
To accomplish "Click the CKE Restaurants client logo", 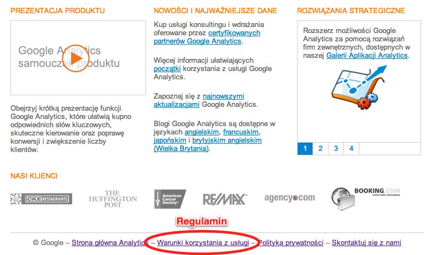I will click(x=41, y=199).
